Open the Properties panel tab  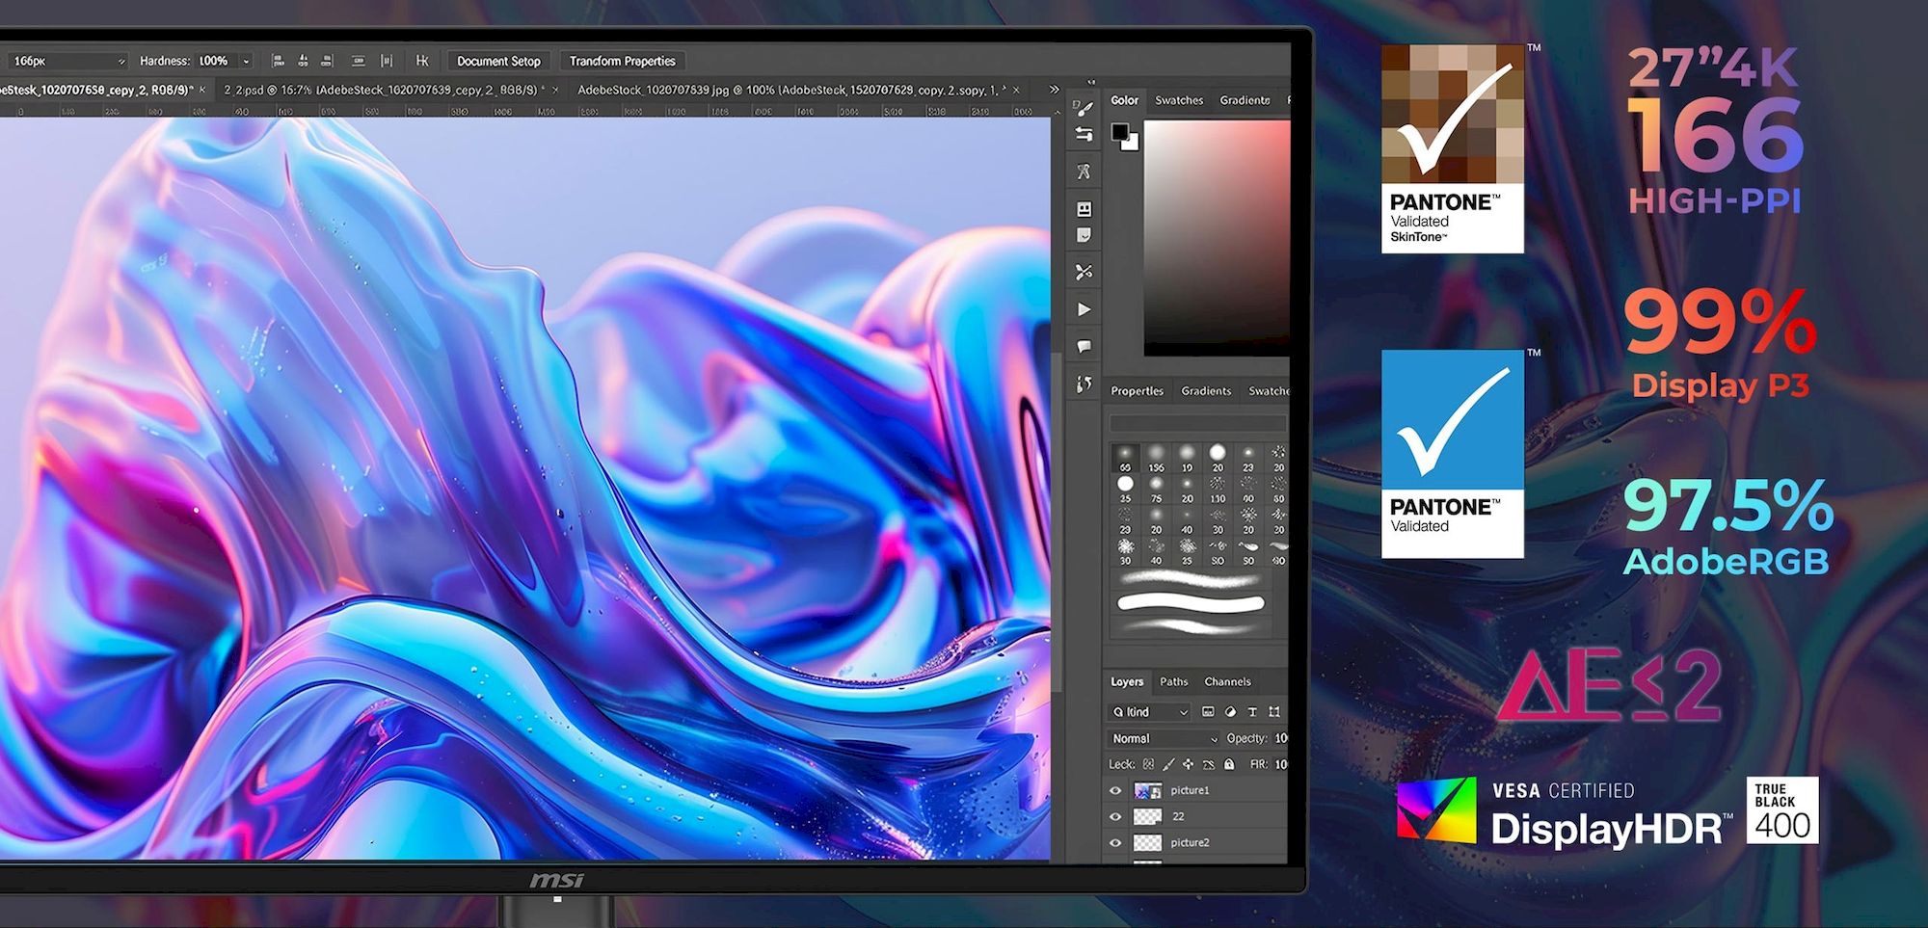click(x=1137, y=391)
